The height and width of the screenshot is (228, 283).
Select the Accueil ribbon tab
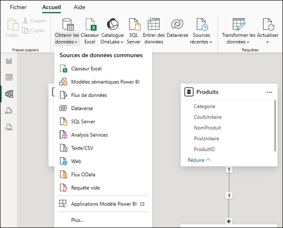point(51,7)
